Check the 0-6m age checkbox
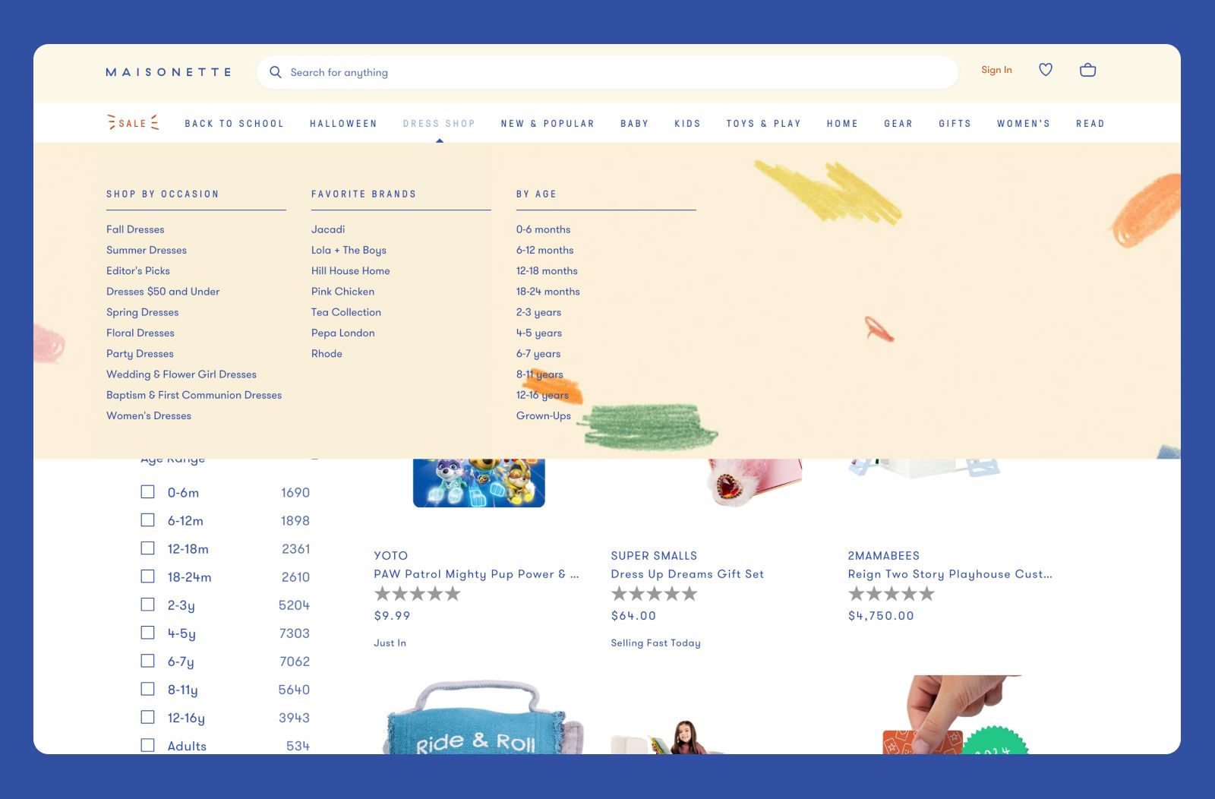 (147, 492)
